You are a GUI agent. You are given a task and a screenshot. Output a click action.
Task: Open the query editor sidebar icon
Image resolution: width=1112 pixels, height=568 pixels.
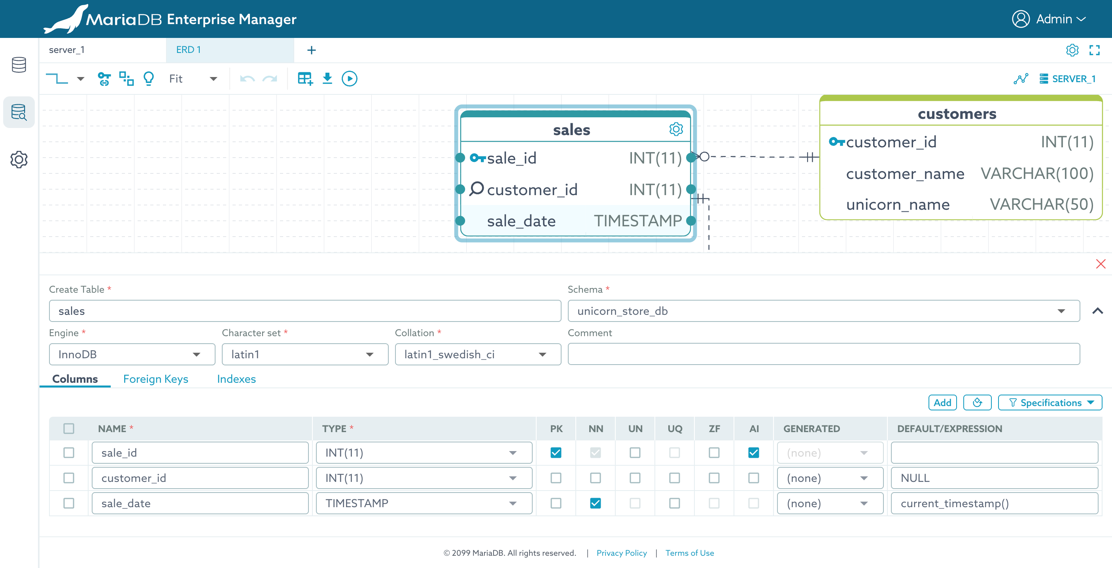(x=19, y=112)
